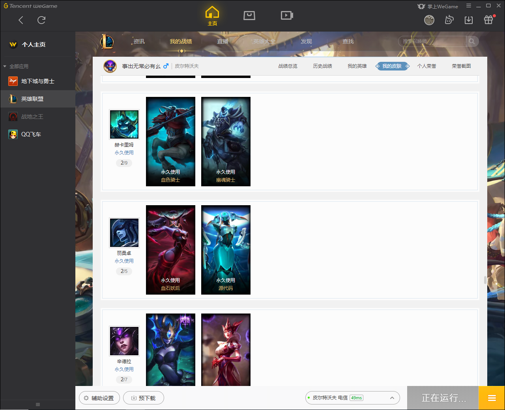This screenshot has width=505, height=410.
Task: Open the friends chat icon
Action: (x=449, y=20)
